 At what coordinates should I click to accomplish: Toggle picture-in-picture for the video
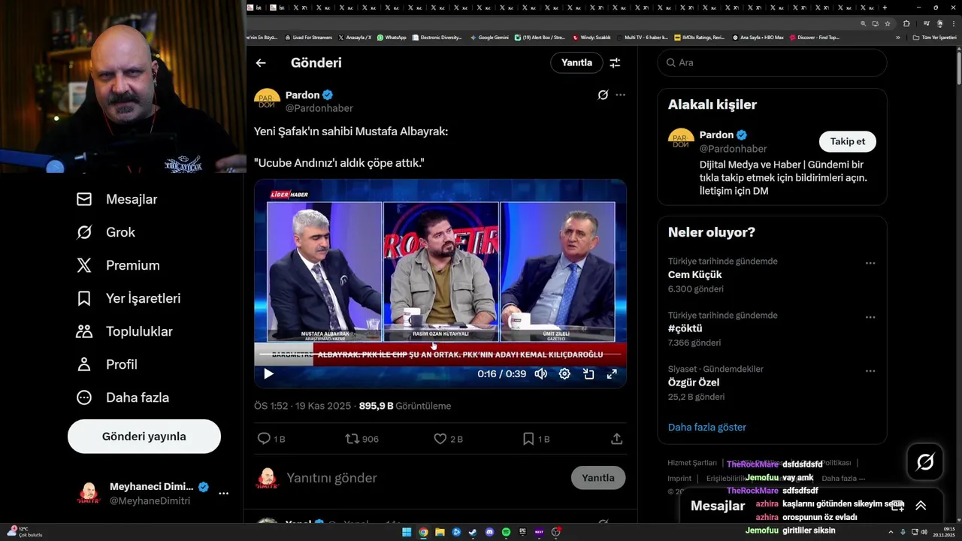point(588,373)
